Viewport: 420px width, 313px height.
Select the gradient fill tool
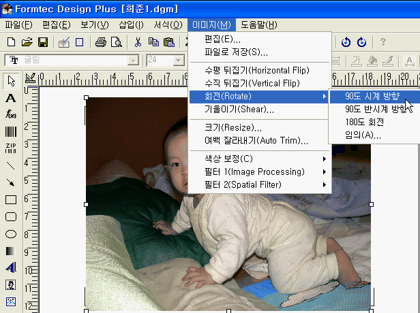pos(11,251)
